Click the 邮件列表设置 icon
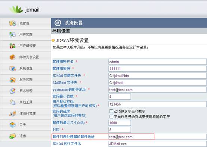Viewport: 207px width, 147px height. (x=12, y=57)
